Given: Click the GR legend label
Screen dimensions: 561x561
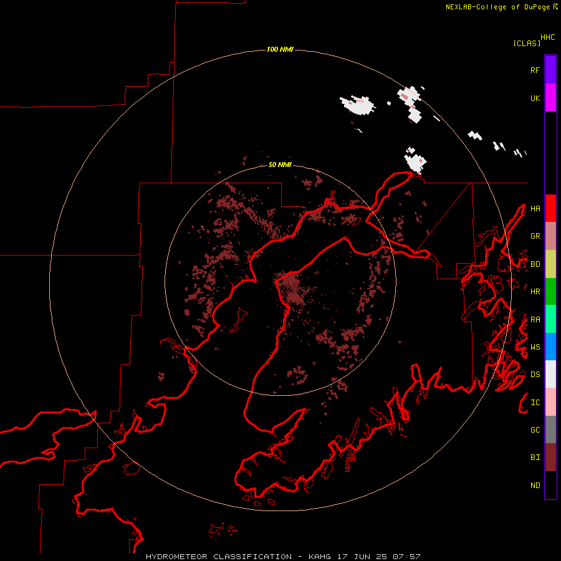Looking at the screenshot, I should [535, 236].
